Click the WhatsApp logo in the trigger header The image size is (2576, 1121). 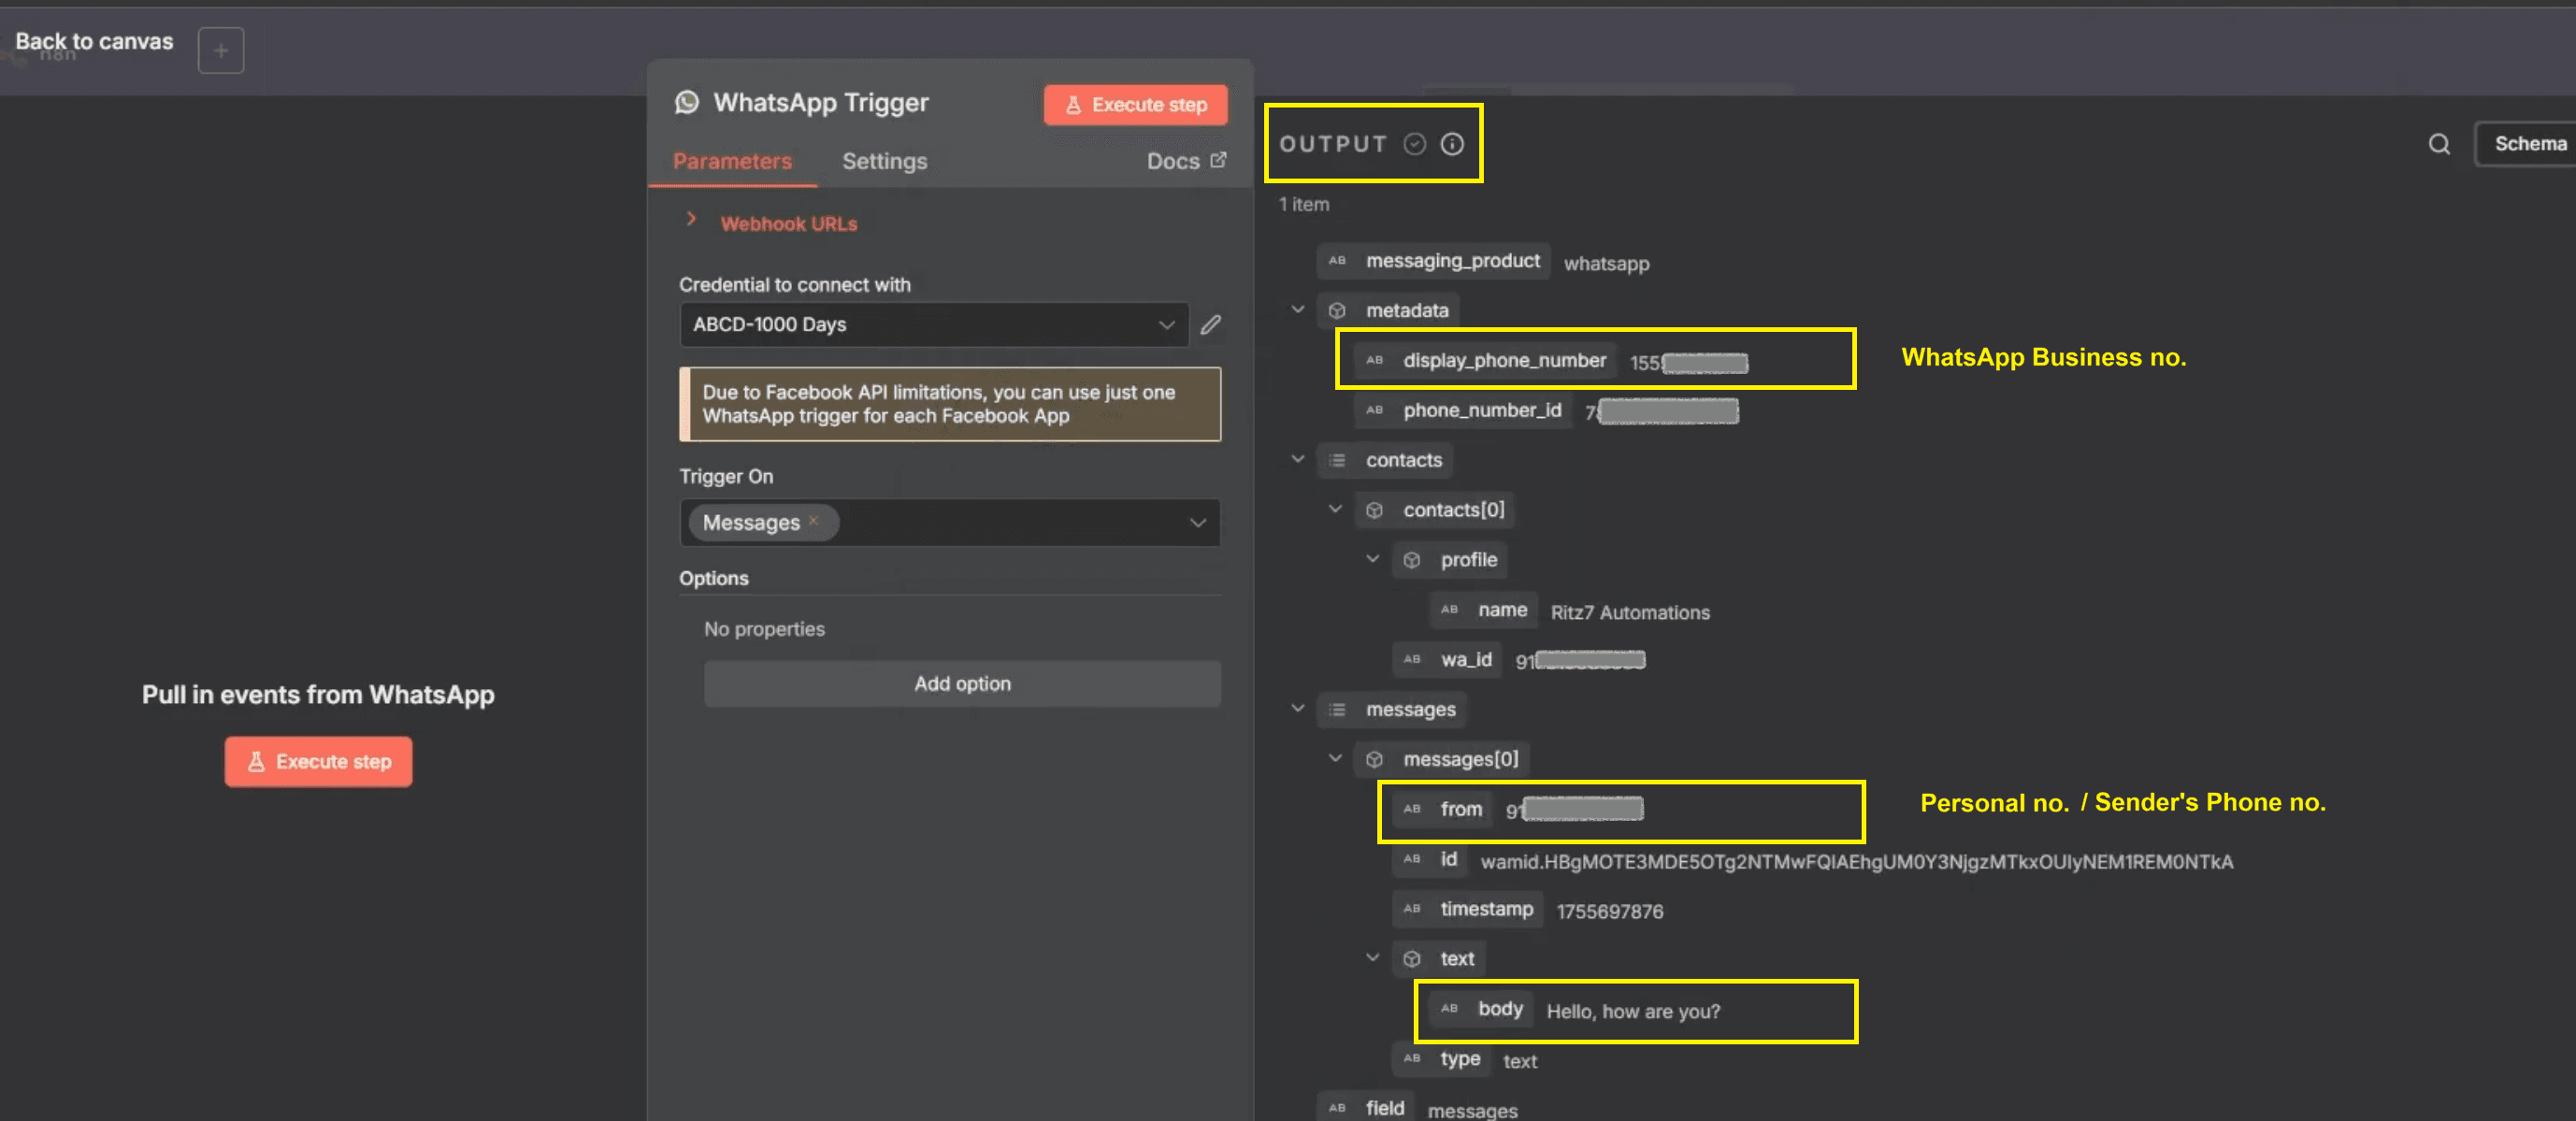[x=687, y=102]
